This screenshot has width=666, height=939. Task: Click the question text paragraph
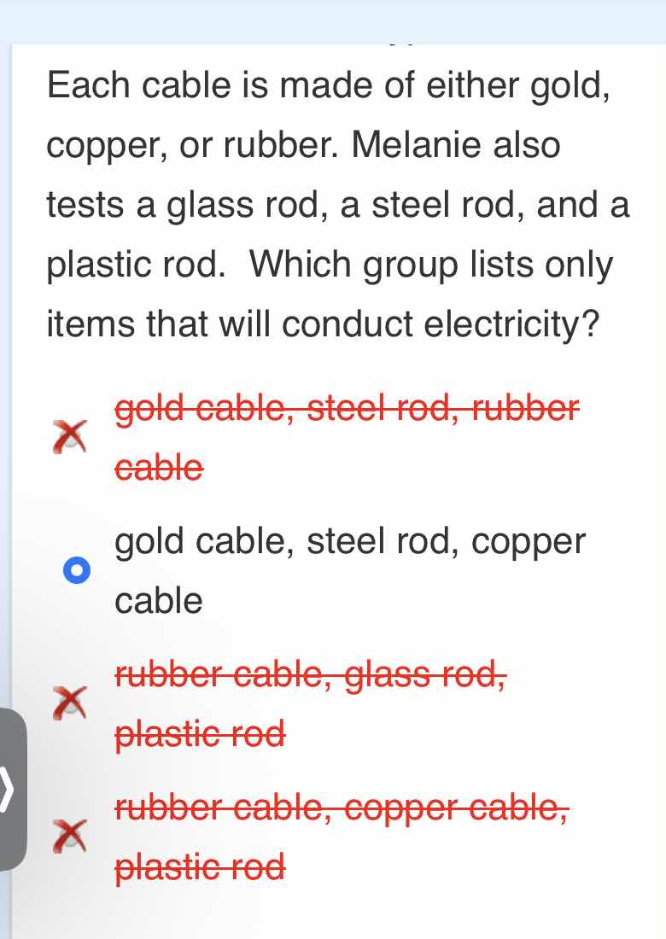click(x=333, y=205)
